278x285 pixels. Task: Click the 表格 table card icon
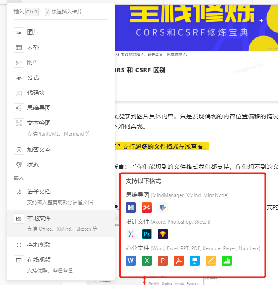click(19, 48)
